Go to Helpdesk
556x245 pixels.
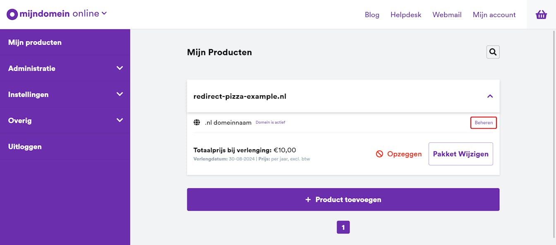click(406, 14)
